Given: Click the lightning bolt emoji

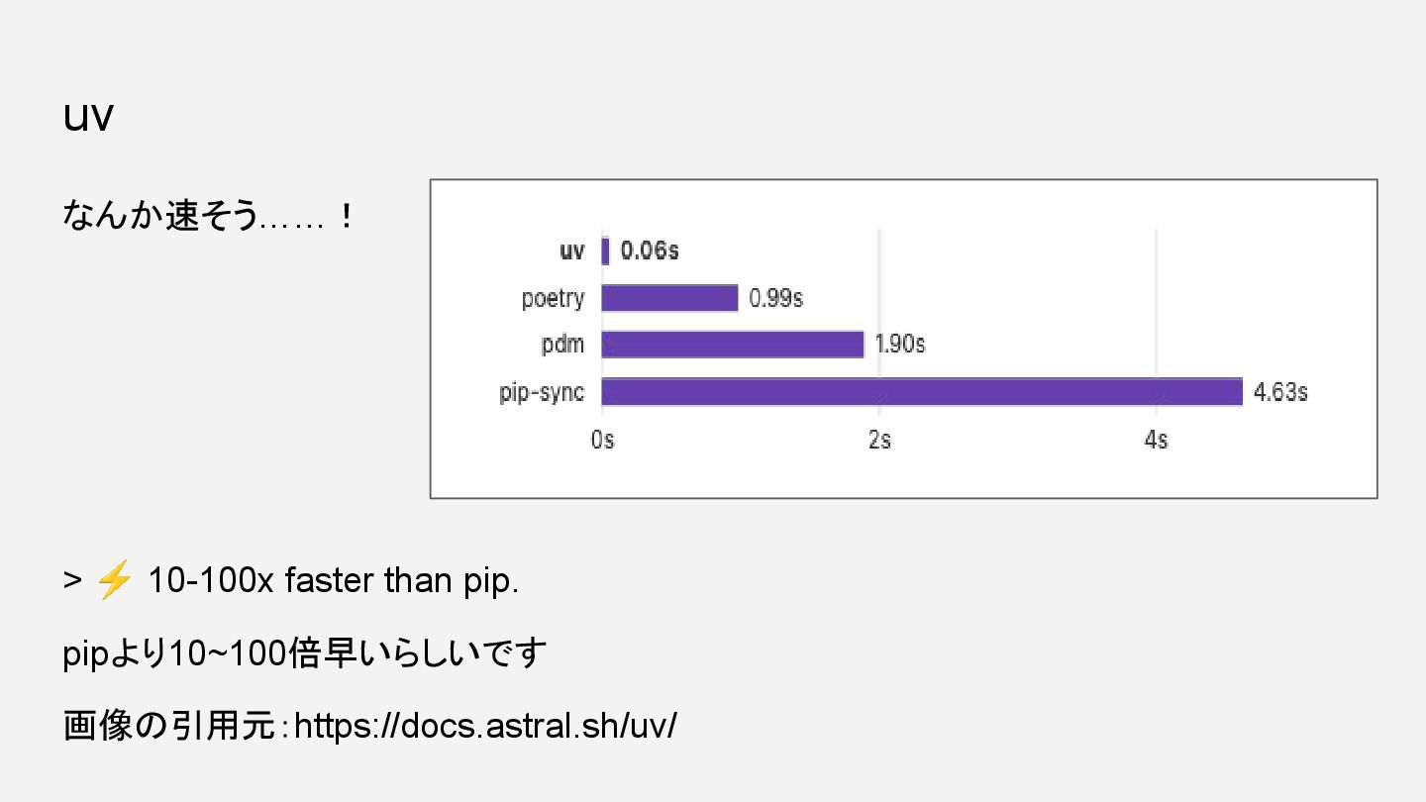Looking at the screenshot, I should pos(114,580).
